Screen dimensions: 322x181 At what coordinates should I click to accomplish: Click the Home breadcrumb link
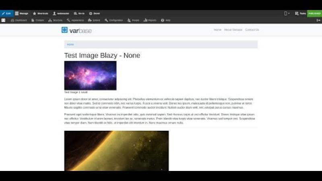click(70, 44)
